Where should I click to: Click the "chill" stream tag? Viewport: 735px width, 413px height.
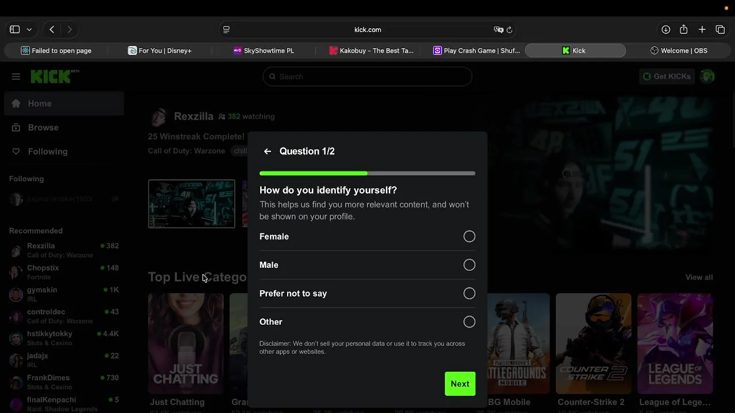(x=240, y=151)
